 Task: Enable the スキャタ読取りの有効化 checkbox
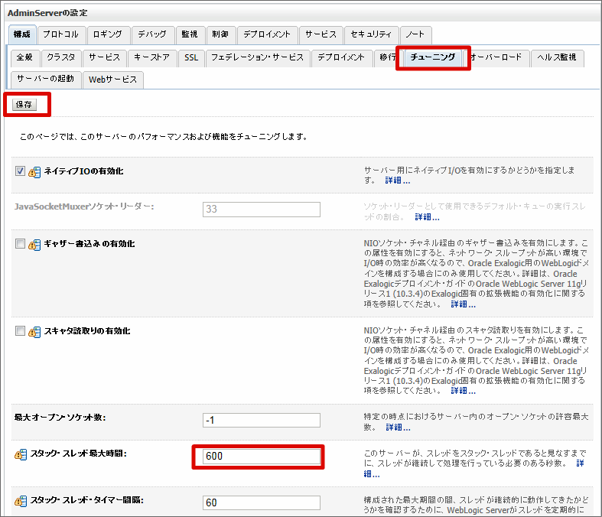coord(21,331)
